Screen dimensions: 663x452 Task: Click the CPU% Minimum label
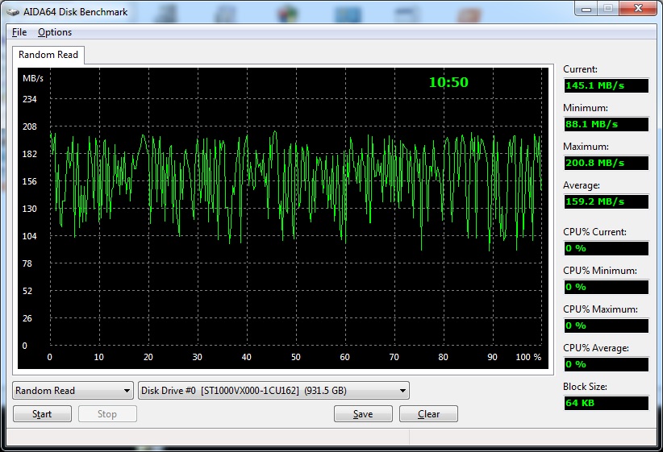coord(599,271)
